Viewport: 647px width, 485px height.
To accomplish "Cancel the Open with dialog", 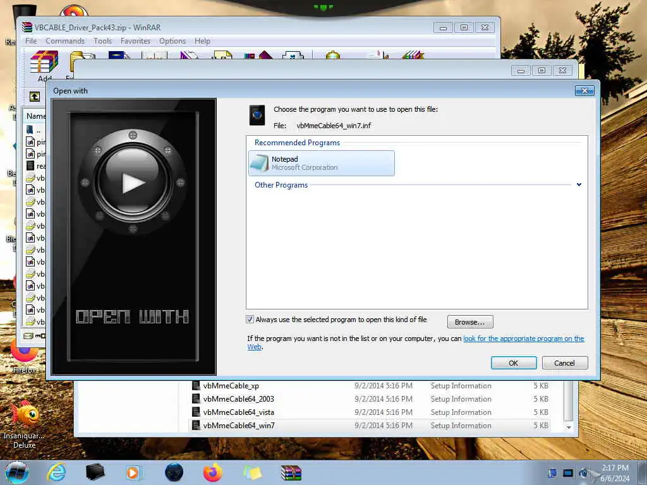I will (x=564, y=363).
